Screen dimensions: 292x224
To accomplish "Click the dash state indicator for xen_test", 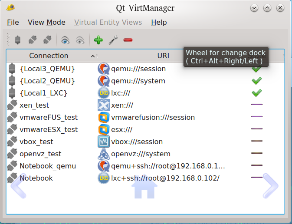I will [257, 105].
